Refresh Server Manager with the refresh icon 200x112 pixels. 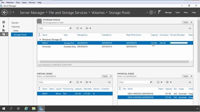[151, 12]
